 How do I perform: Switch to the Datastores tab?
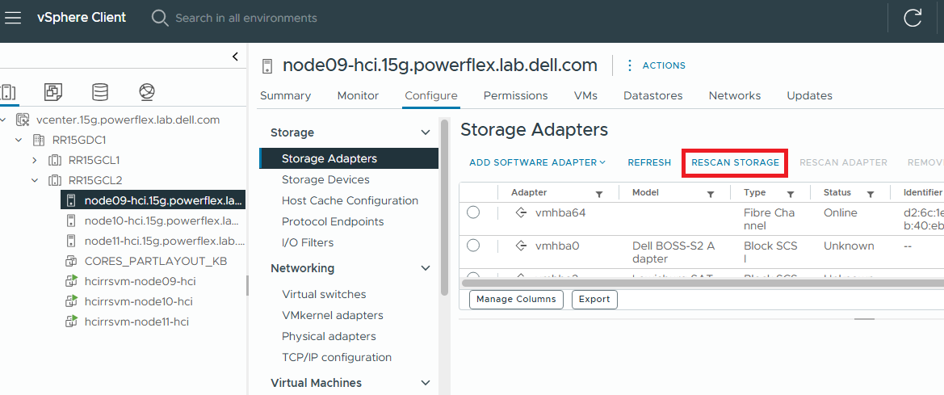[652, 95]
